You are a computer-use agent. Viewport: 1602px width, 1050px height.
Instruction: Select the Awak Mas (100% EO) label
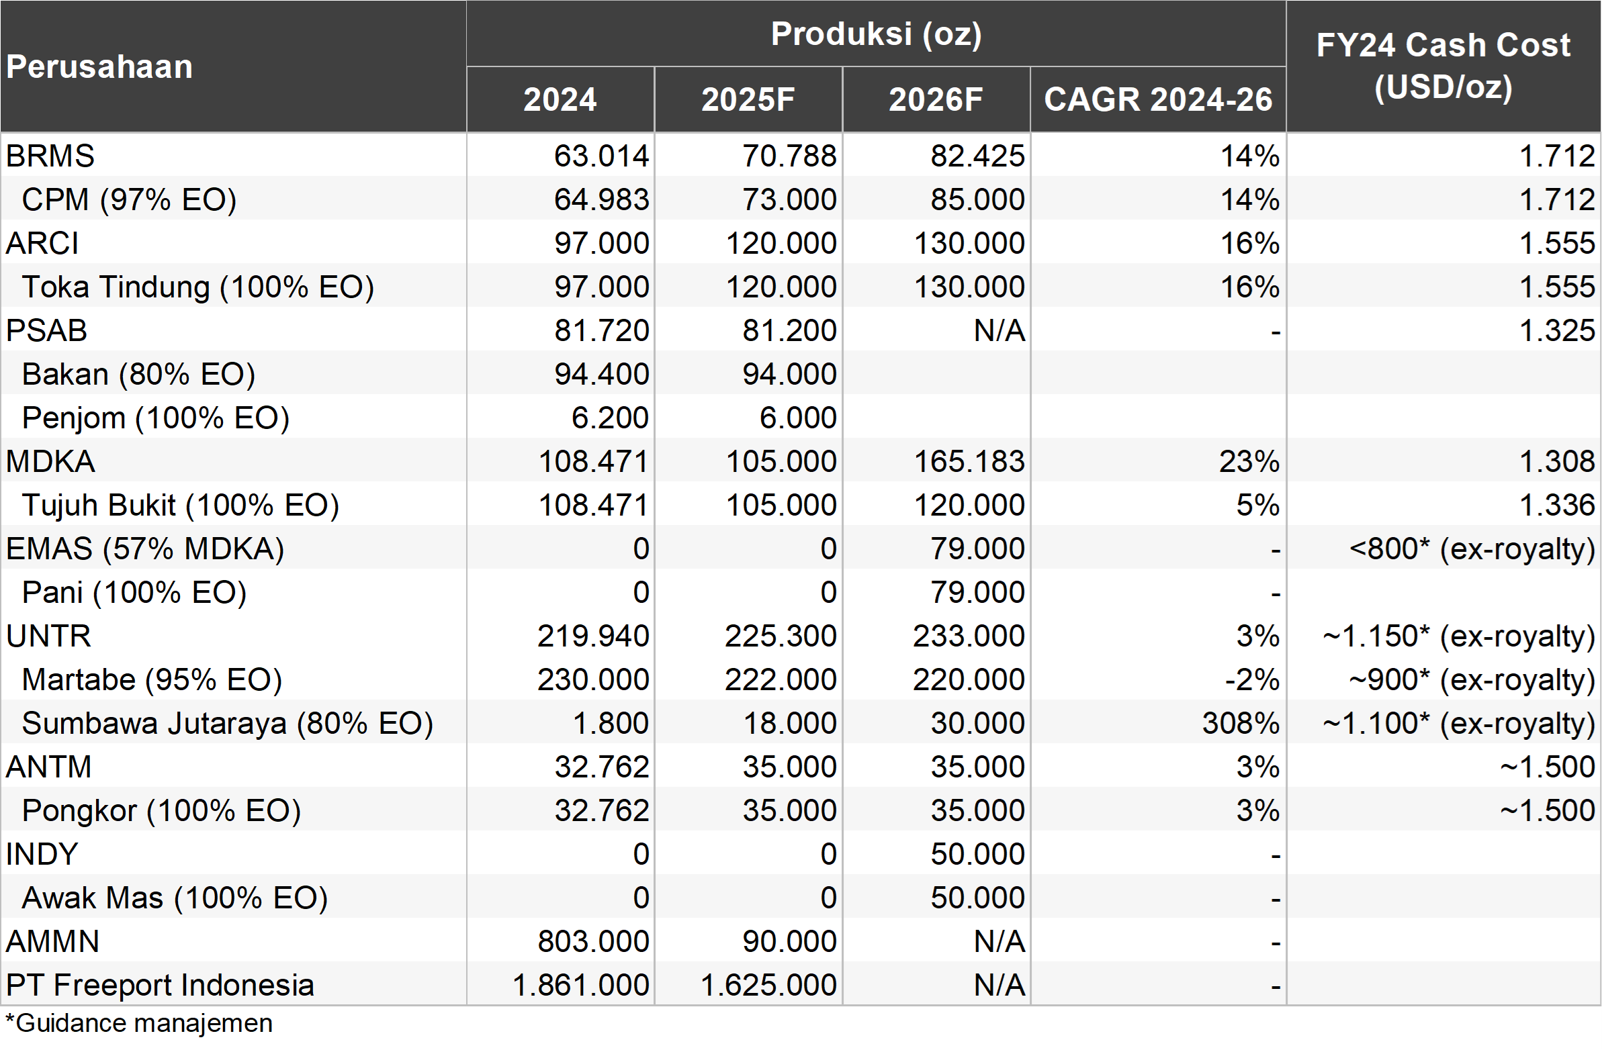point(175,898)
